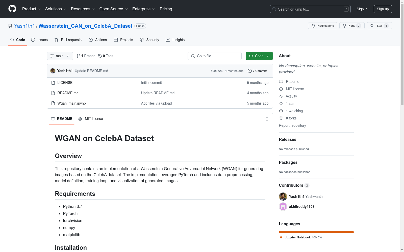Click the Notifications bell button
The width and height of the screenshot is (404, 252).
pyautogui.click(x=322, y=26)
